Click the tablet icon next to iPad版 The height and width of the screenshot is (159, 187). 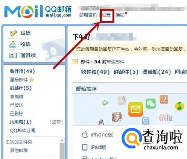85,147
